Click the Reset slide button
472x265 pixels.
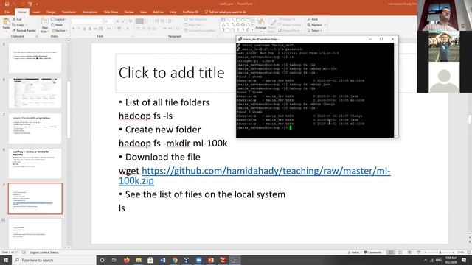[58, 25]
